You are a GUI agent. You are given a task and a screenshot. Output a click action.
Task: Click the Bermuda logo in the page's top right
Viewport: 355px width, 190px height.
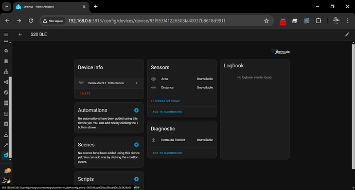[x=280, y=52]
